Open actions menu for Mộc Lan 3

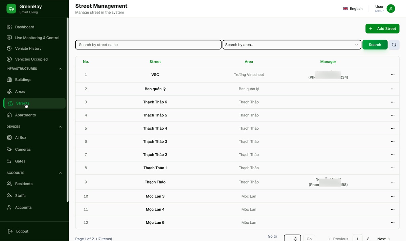pos(393,196)
